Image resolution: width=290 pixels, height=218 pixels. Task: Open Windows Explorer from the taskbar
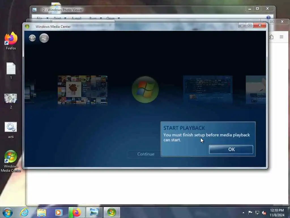(x=41, y=212)
